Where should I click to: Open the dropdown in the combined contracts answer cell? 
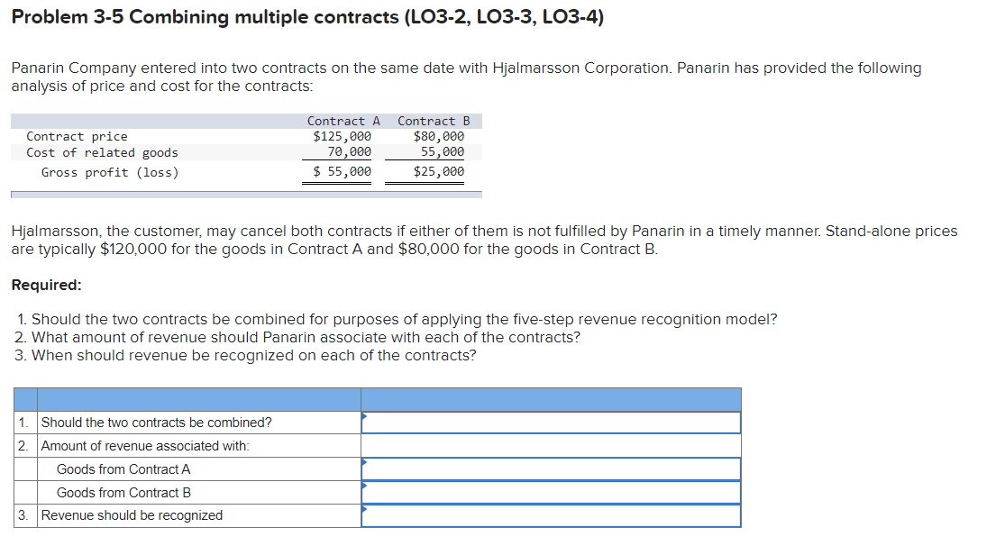click(365, 415)
